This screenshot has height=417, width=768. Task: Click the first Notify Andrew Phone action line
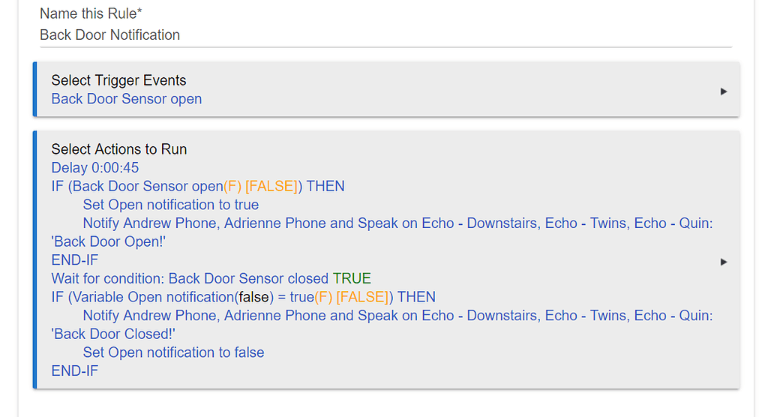[x=397, y=223]
